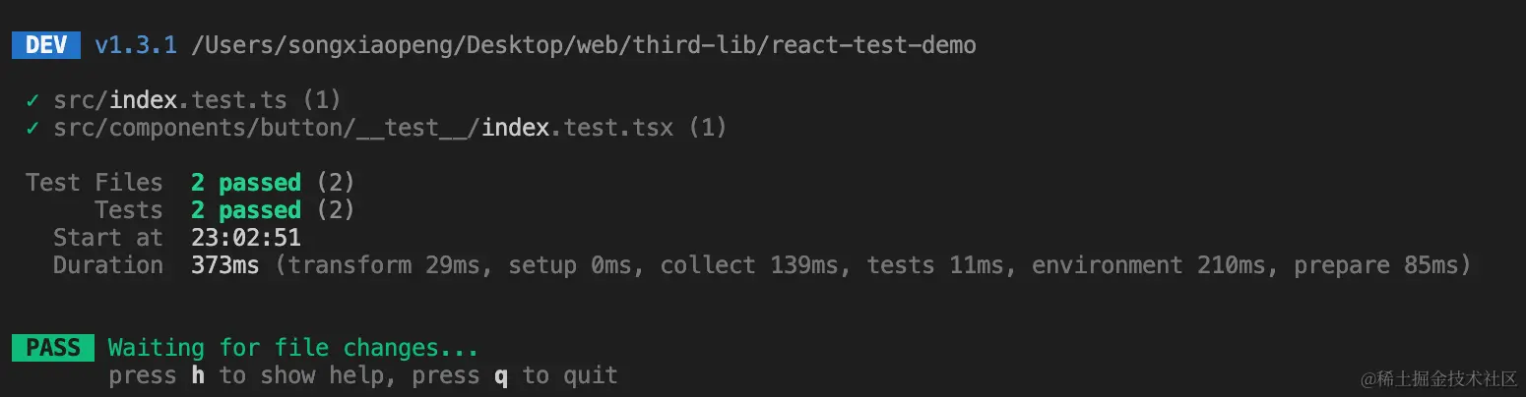Click the blue DEV badge
This screenshot has height=397, width=1526.
[46, 45]
